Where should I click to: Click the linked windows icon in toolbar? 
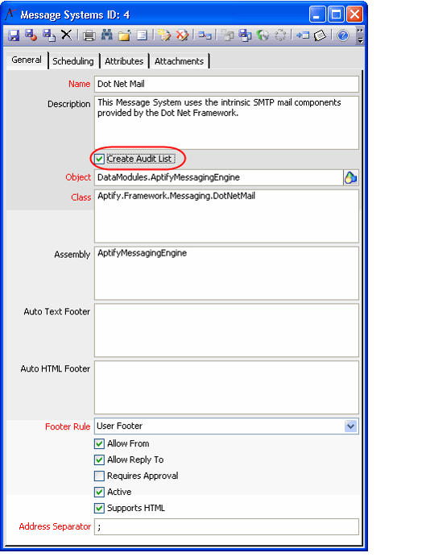point(205,35)
